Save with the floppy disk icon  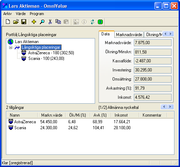pos(24,22)
